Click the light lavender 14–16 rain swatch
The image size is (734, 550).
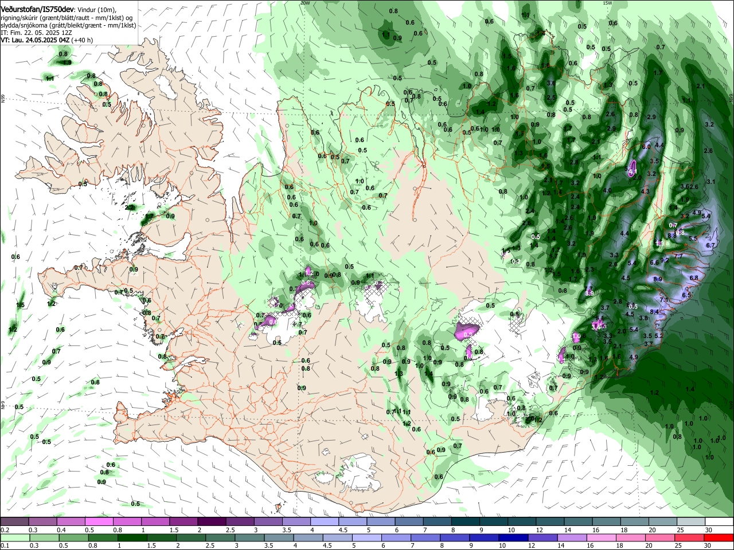point(572,537)
